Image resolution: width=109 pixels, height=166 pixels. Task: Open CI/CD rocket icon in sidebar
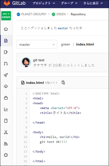(x=6, y=75)
